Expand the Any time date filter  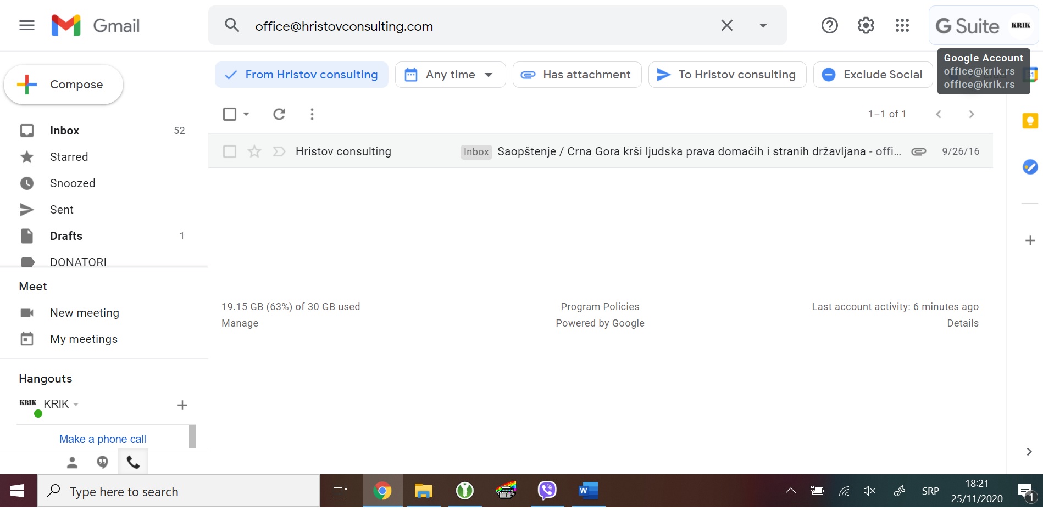click(x=450, y=75)
